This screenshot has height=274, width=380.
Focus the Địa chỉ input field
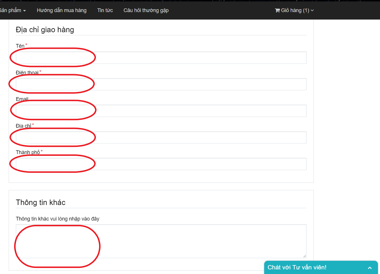coord(161,137)
